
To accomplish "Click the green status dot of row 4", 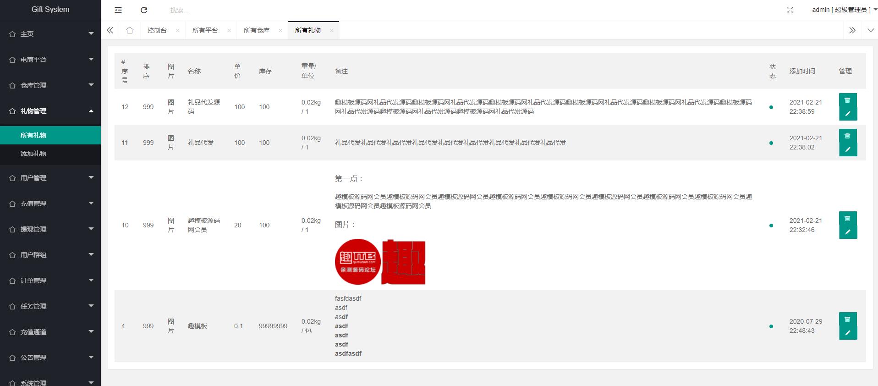I will (771, 326).
